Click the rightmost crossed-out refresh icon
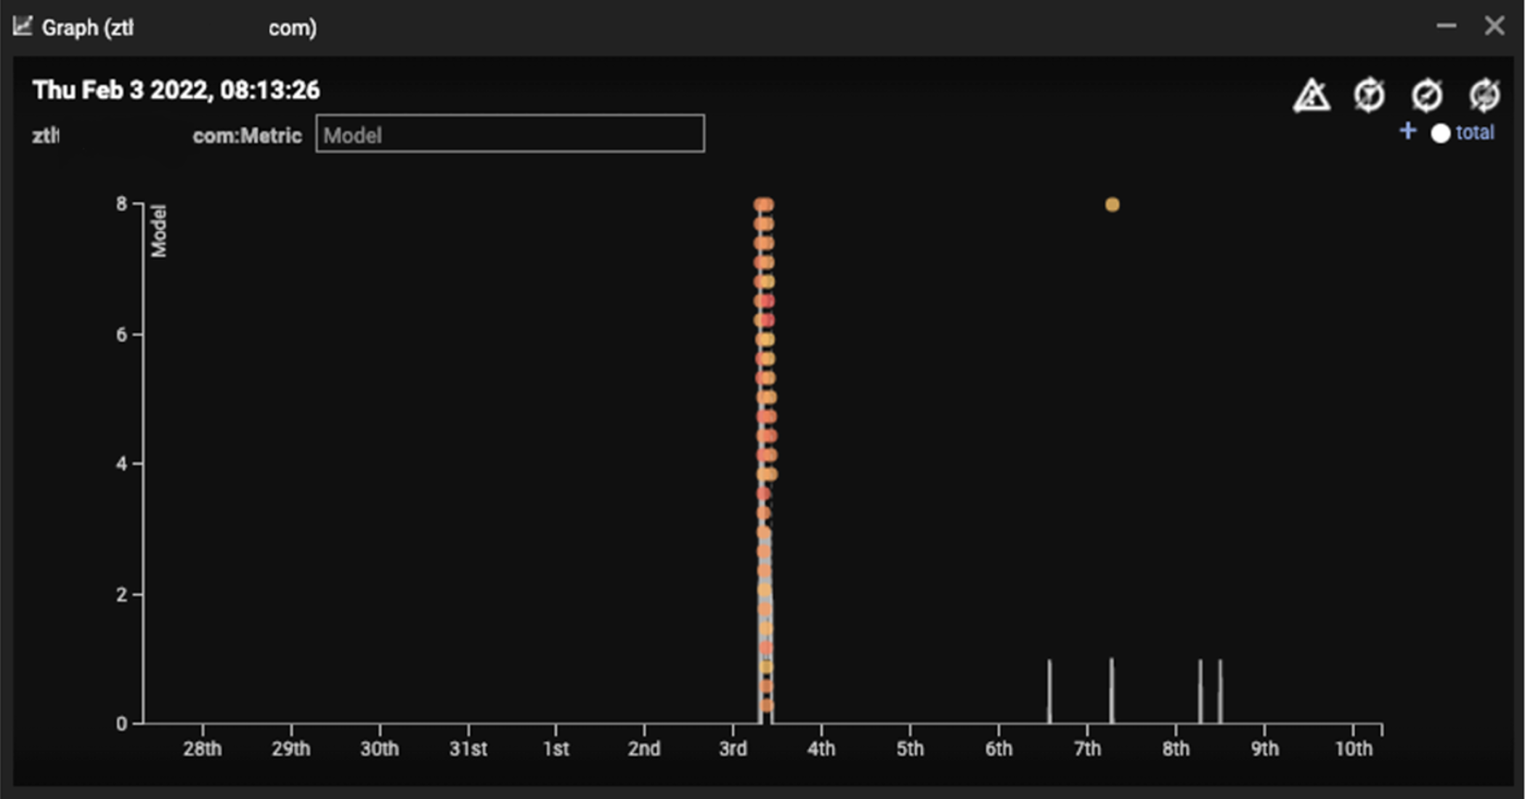Image resolution: width=1525 pixels, height=799 pixels. [1484, 95]
